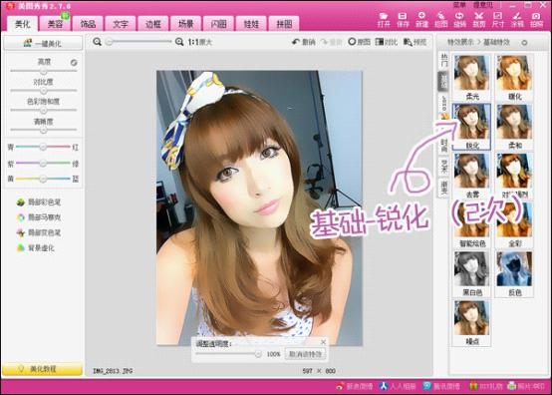
Task: Click the 打开 open file icon
Action: (384, 20)
